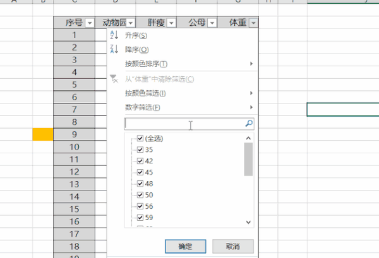
Task: Uncheck the 45 value checkbox
Action: (140, 172)
